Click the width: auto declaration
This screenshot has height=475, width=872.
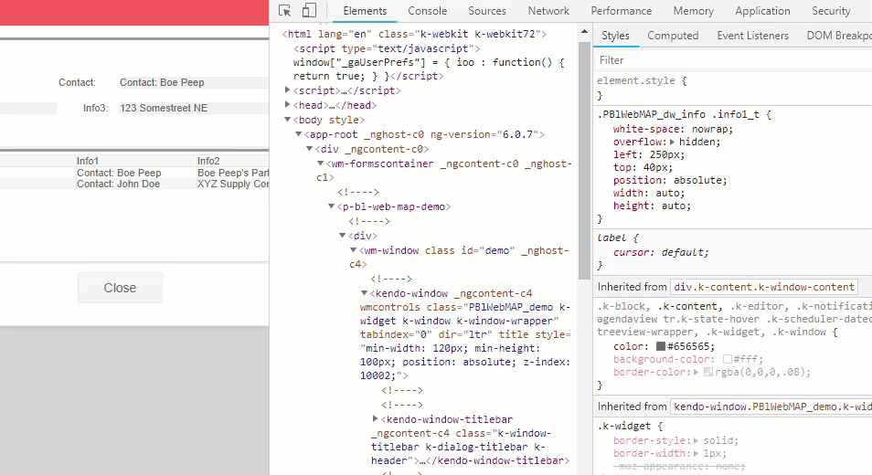[649, 193]
